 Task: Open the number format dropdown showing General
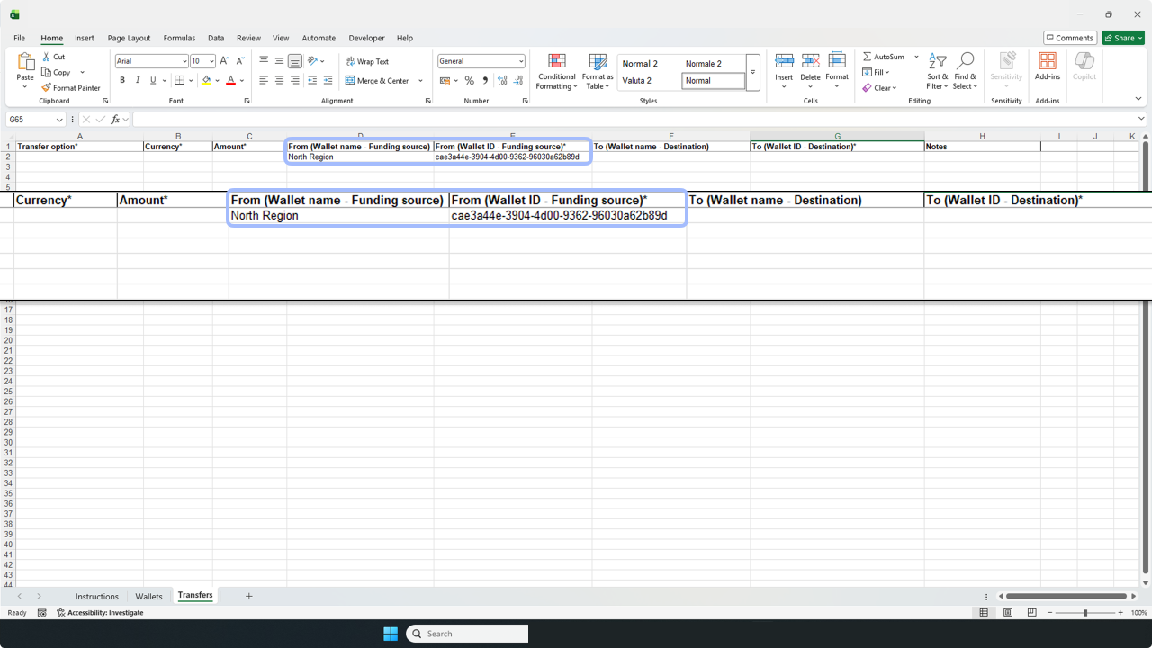click(521, 61)
